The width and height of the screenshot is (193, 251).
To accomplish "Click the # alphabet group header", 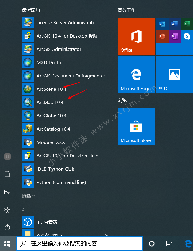I will (x=24, y=210).
